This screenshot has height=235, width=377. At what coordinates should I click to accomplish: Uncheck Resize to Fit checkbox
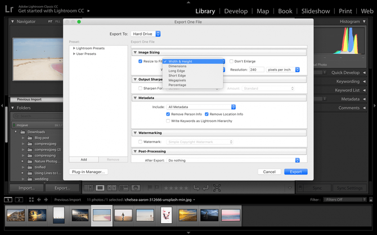[x=140, y=61]
